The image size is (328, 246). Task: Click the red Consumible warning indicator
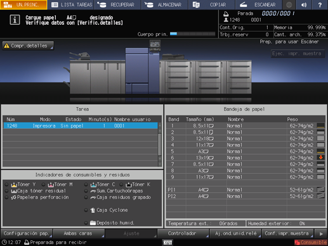(311, 242)
